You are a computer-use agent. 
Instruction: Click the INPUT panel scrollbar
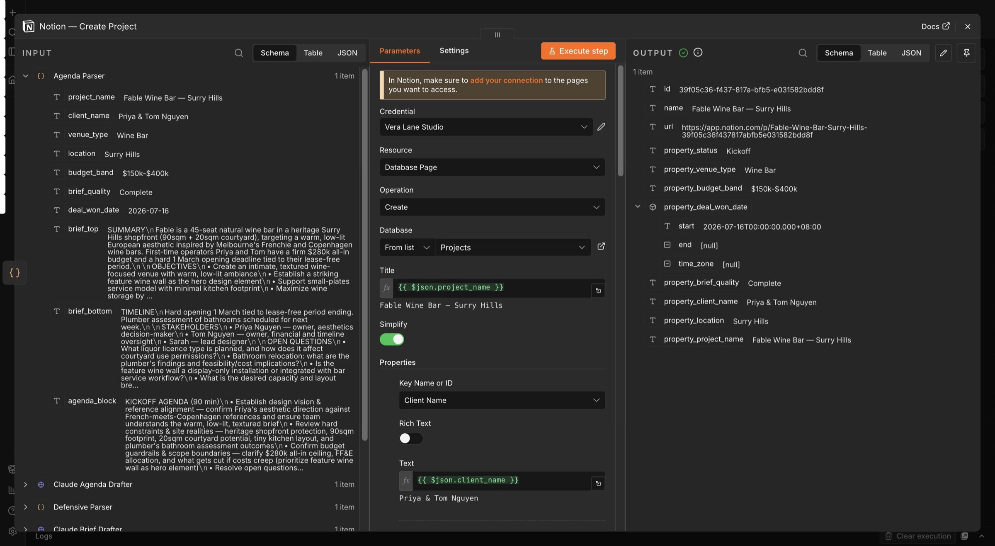coord(364,255)
